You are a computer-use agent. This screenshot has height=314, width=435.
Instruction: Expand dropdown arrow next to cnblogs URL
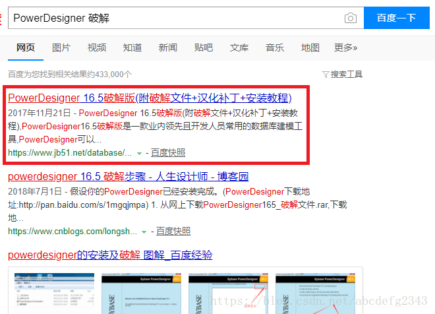coord(144,232)
